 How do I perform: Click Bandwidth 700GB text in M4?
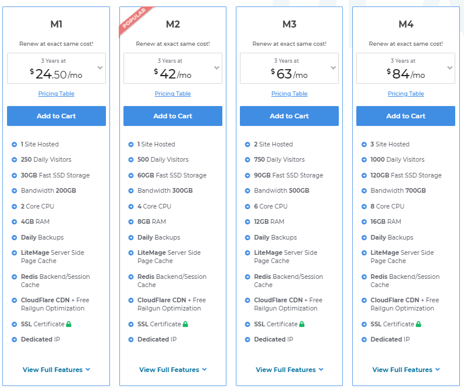398,190
